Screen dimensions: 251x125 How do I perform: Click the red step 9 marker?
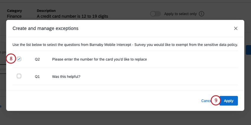click(x=216, y=101)
